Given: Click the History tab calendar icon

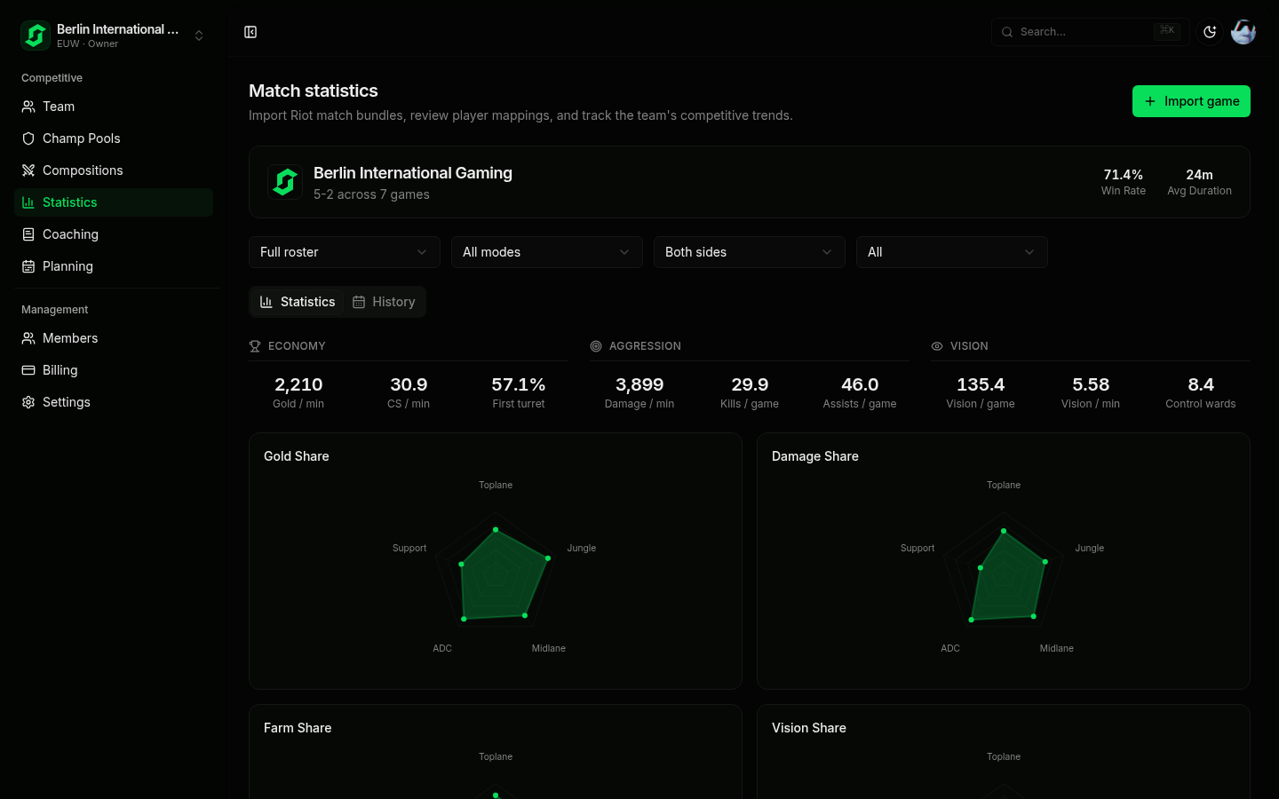Looking at the screenshot, I should pos(359,302).
